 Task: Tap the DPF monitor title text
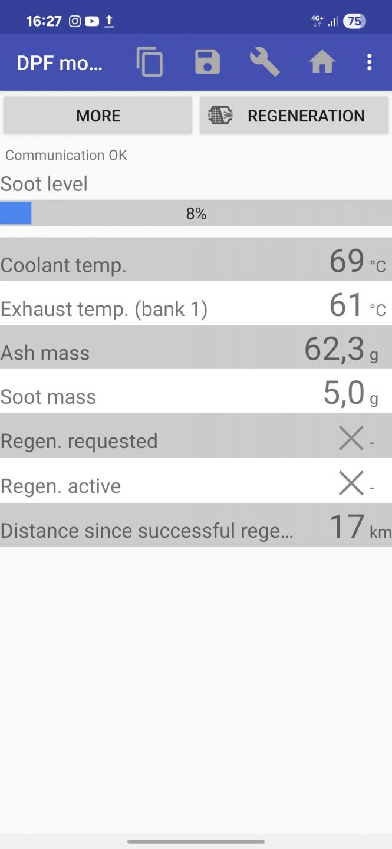click(x=60, y=62)
